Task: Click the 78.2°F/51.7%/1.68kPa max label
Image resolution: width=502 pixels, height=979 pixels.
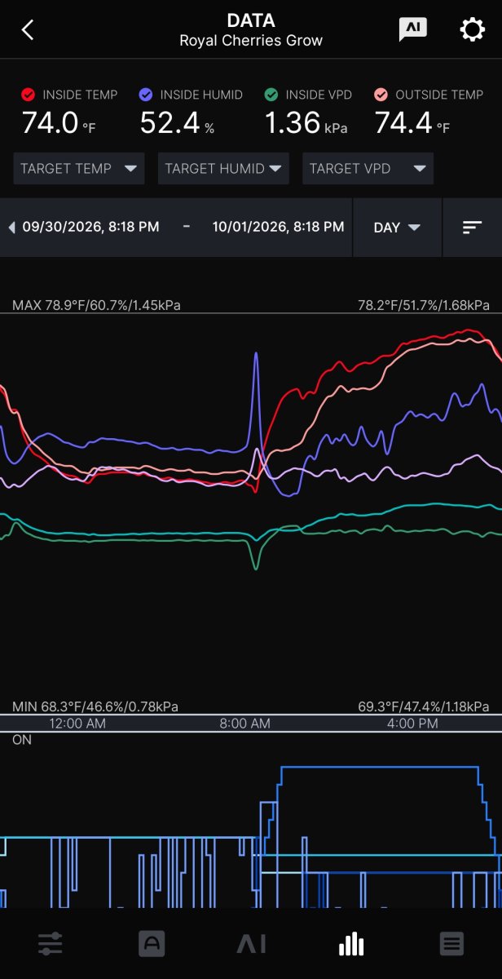Action: tap(424, 305)
